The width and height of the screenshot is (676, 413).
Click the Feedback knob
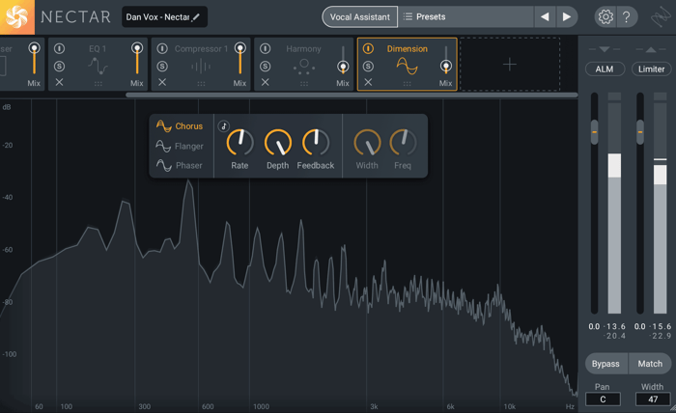pos(316,143)
